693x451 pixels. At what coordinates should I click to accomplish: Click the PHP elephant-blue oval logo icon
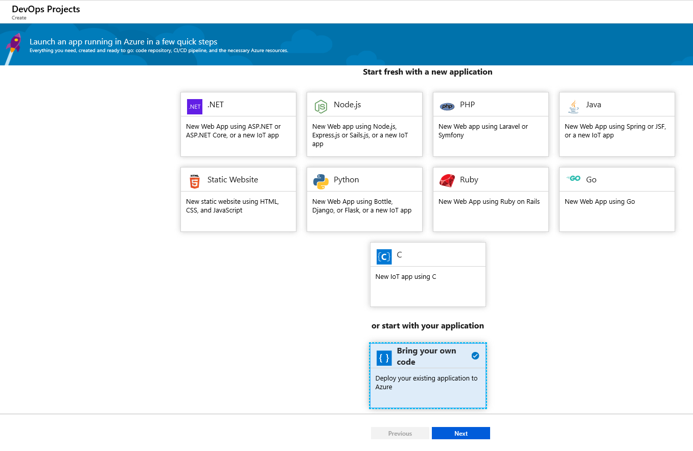coord(447,106)
